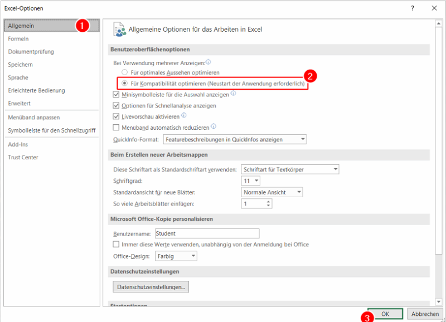Click info icon next to Minisymbolleiste option

click(x=233, y=93)
